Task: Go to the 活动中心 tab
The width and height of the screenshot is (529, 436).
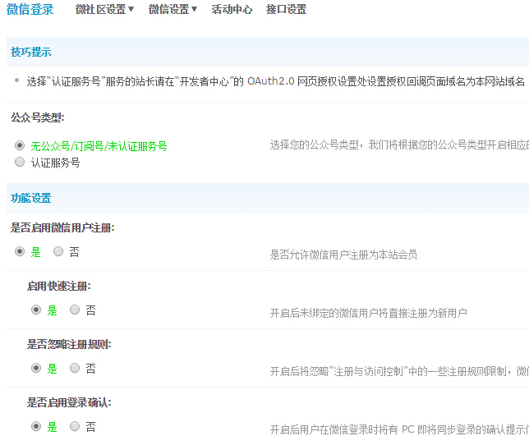Action: tap(232, 9)
